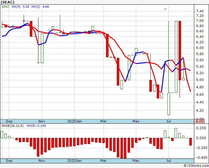
Task: Click the tall green early-November candlestick
Action: coord(42,48)
